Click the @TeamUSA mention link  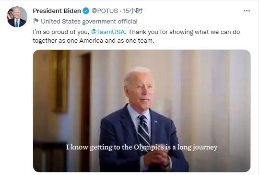108,32
